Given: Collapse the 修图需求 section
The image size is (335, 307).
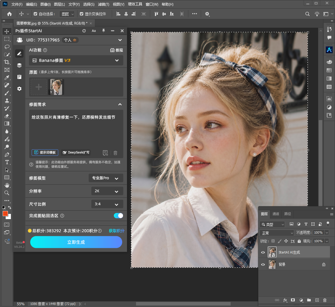Looking at the screenshot, I should point(120,104).
